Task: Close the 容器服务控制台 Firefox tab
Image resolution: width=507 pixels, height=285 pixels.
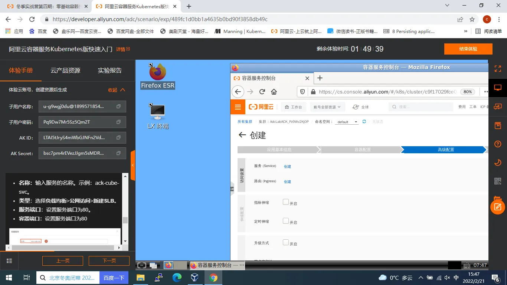Action: (x=307, y=78)
